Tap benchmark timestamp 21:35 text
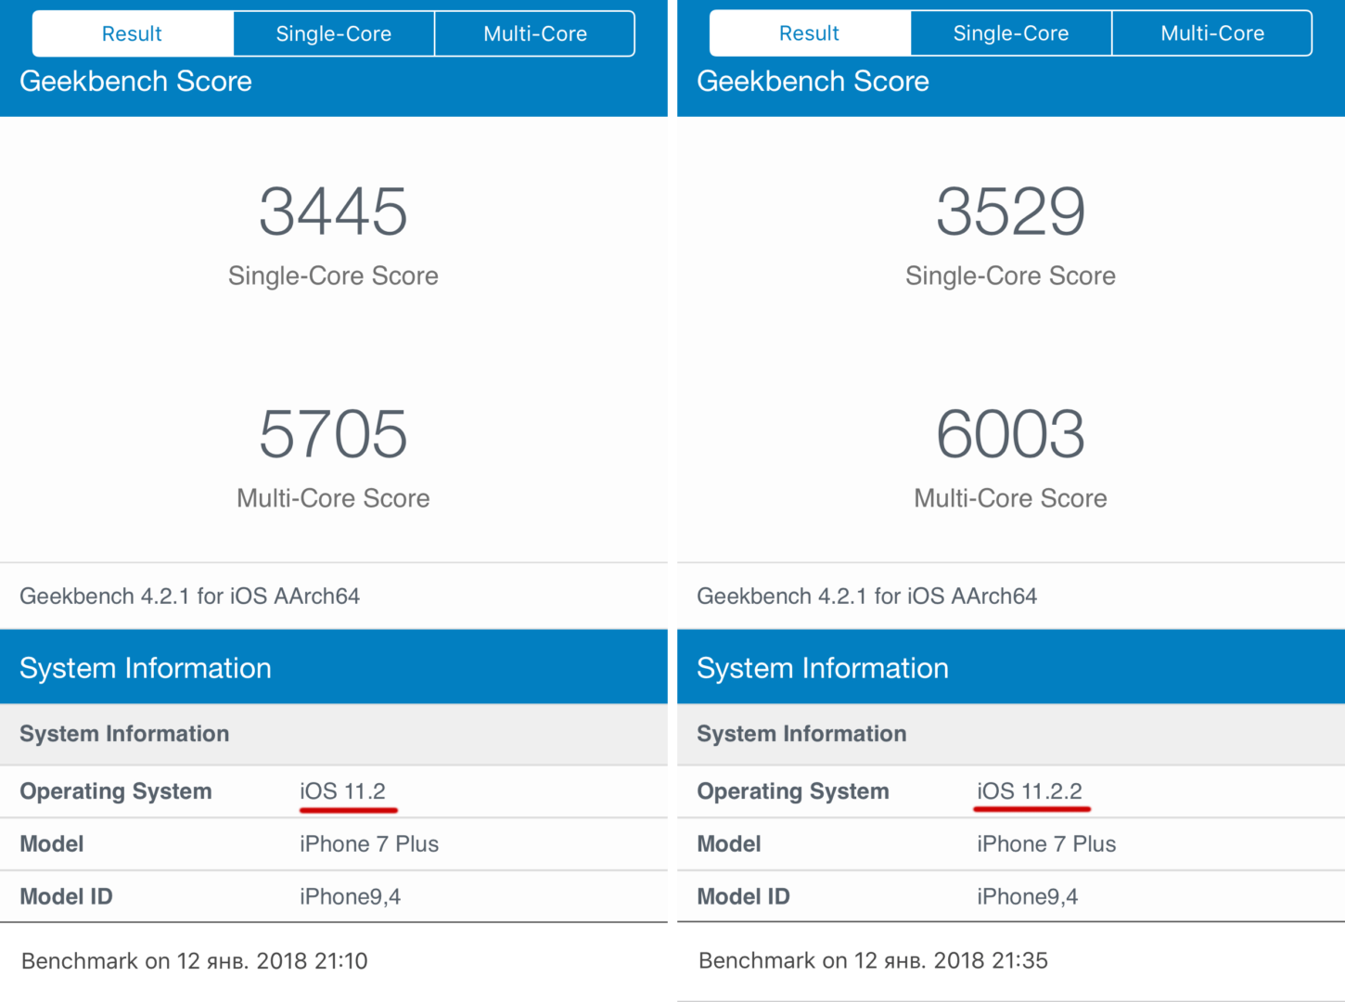 [873, 961]
